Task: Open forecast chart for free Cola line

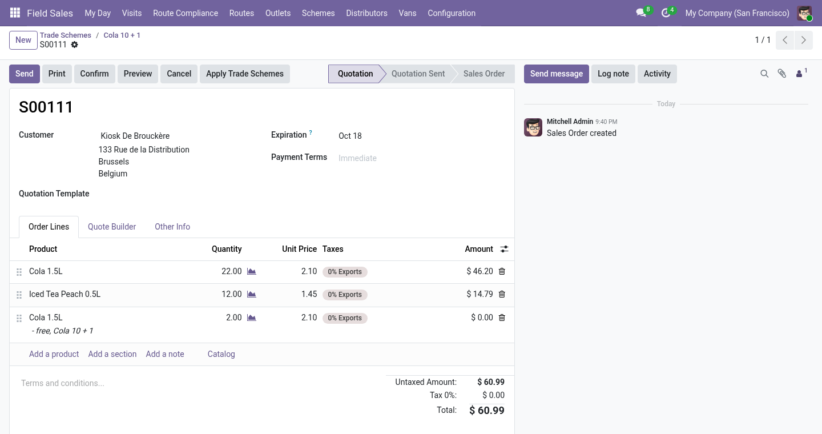Action: pos(251,318)
